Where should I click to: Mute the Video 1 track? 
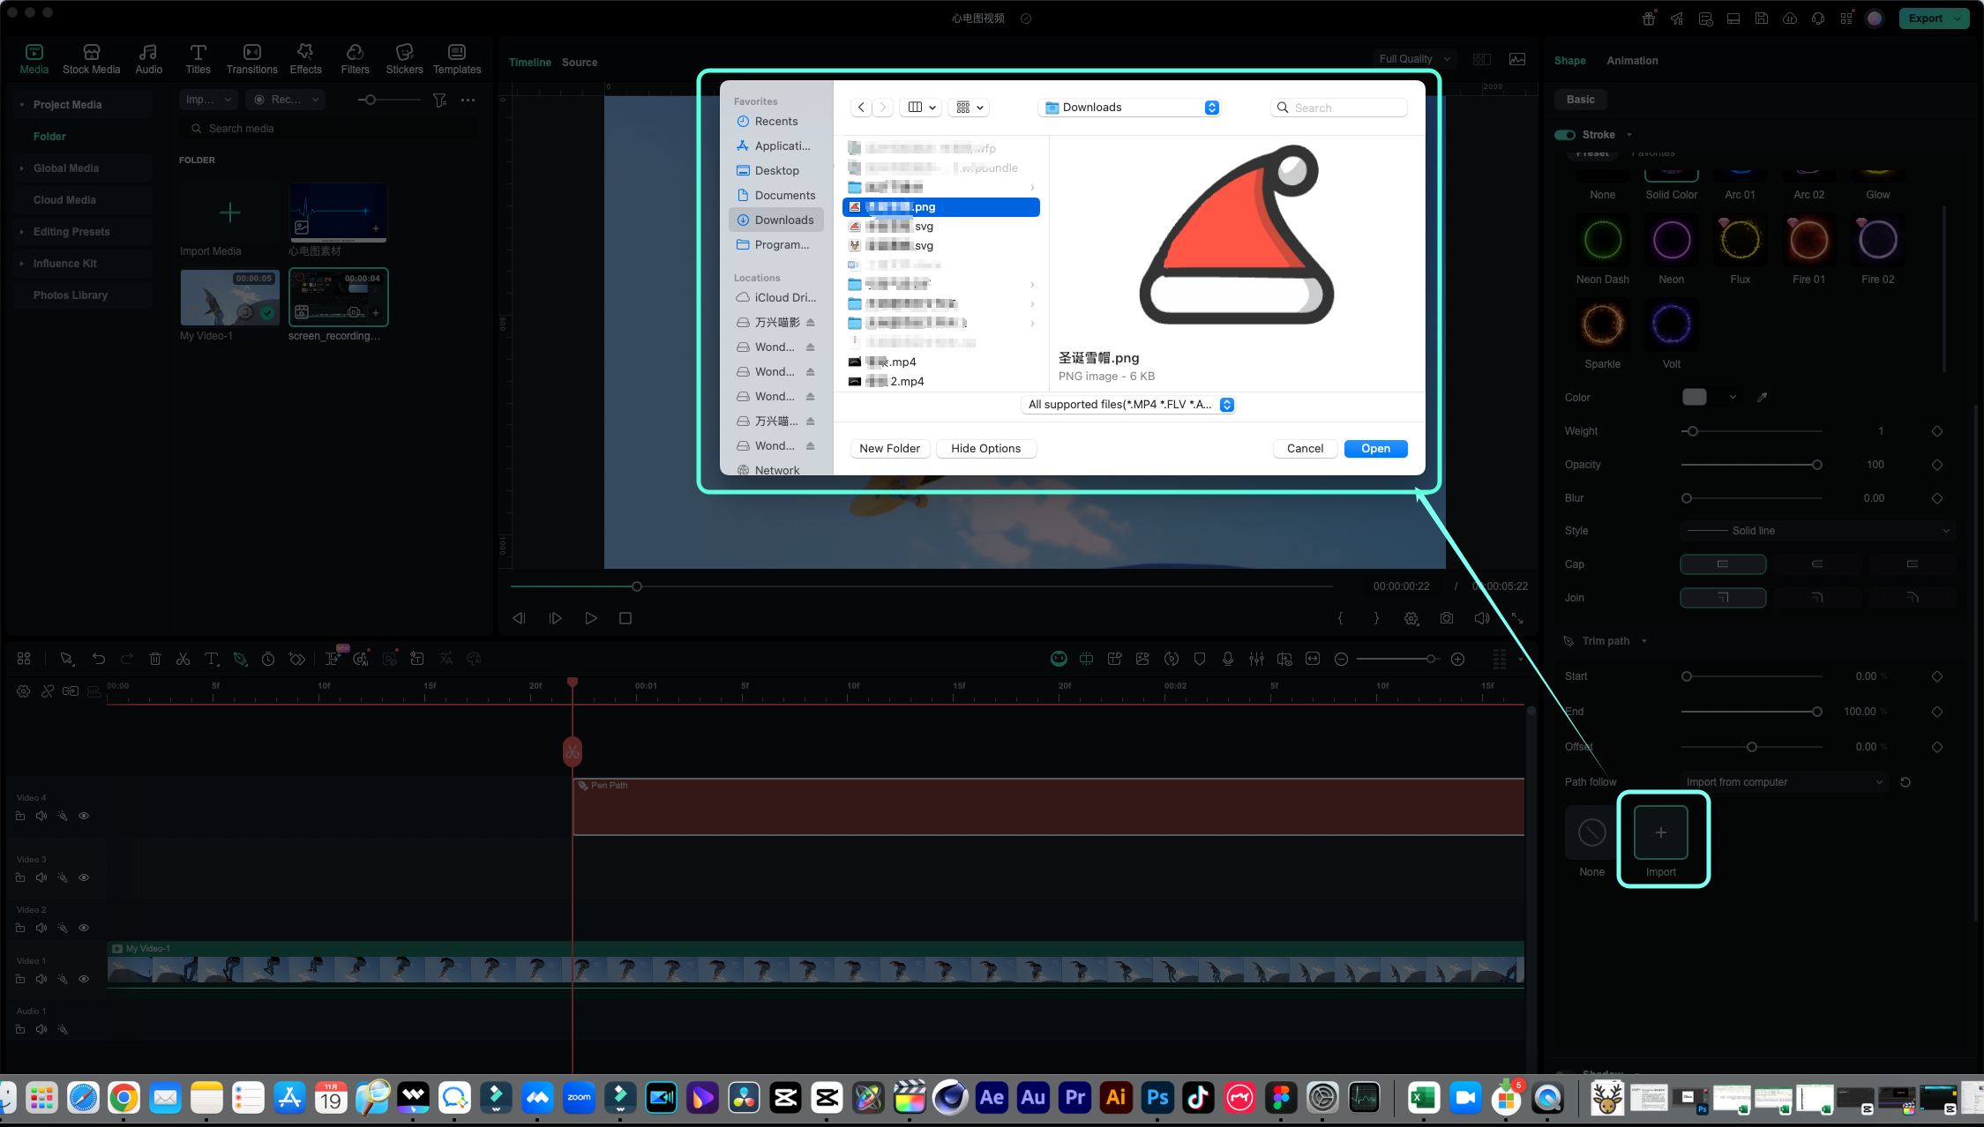click(41, 979)
